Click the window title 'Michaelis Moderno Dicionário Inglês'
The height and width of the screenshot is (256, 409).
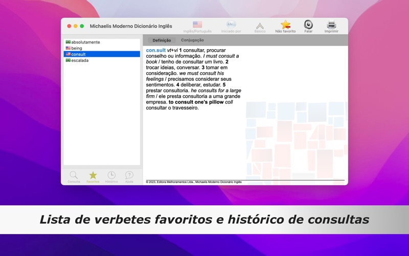131,26
